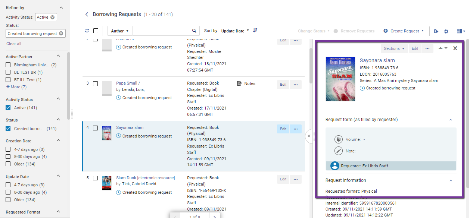Image resolution: width=470 pixels, height=218 pixels.
Task: Click the search magnifier icon
Action: click(x=194, y=31)
